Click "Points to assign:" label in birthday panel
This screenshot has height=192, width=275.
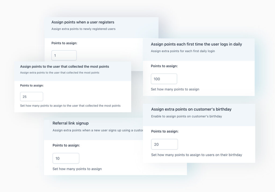[165, 131]
